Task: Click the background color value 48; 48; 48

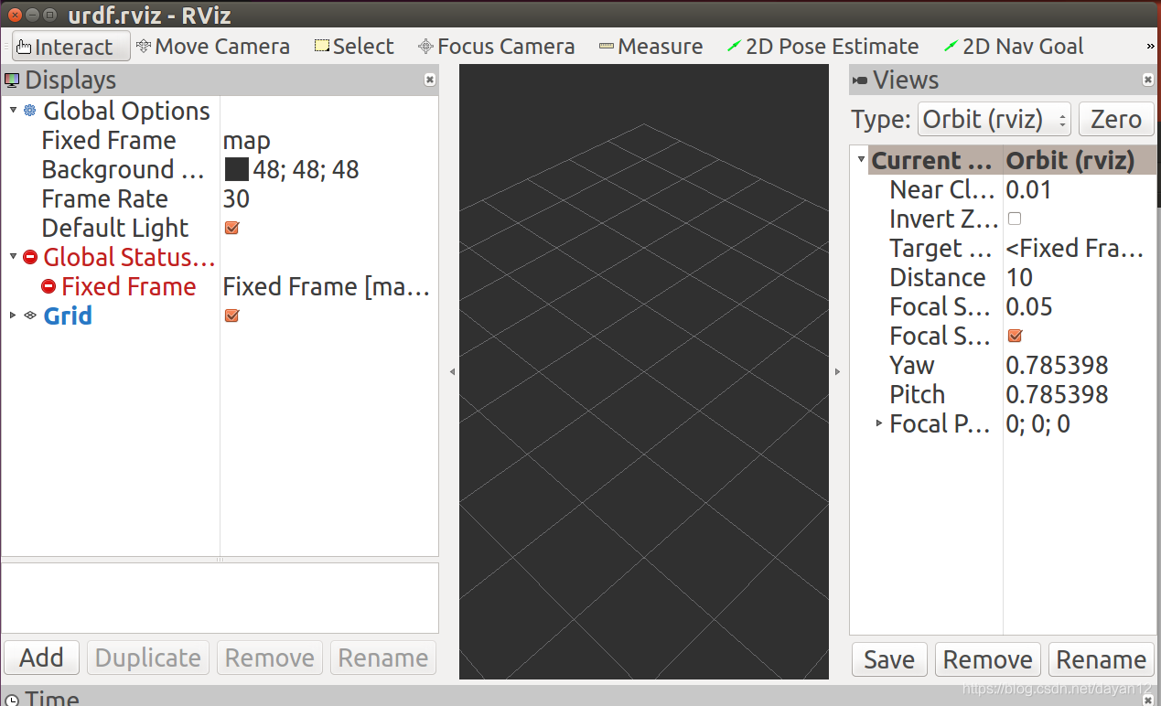Action: 306,169
